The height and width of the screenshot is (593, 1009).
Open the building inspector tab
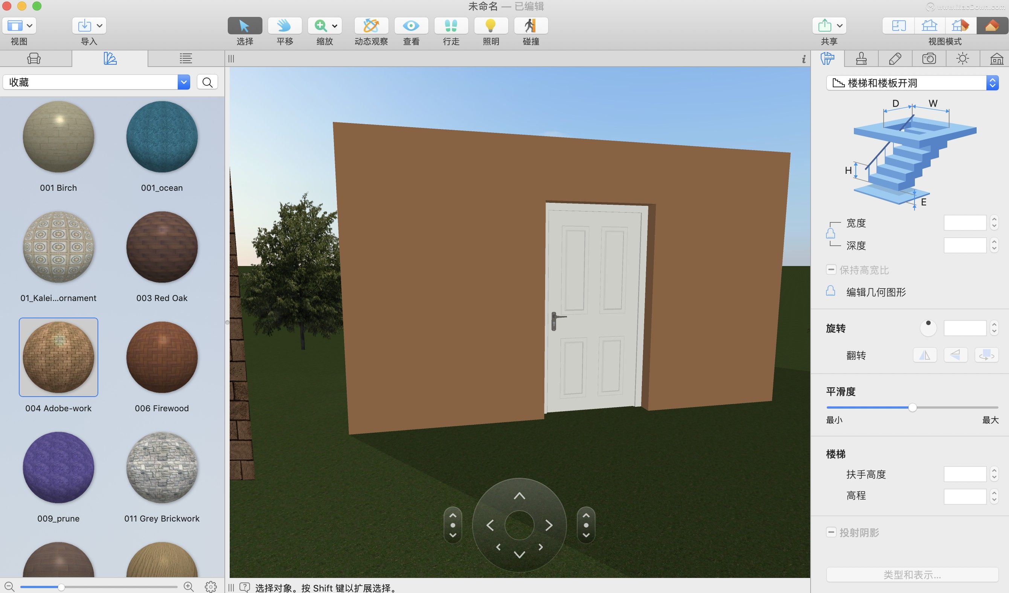(997, 58)
